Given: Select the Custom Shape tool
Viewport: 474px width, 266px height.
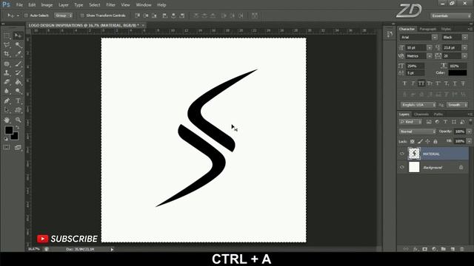Looking at the screenshot, I should click(x=18, y=110).
